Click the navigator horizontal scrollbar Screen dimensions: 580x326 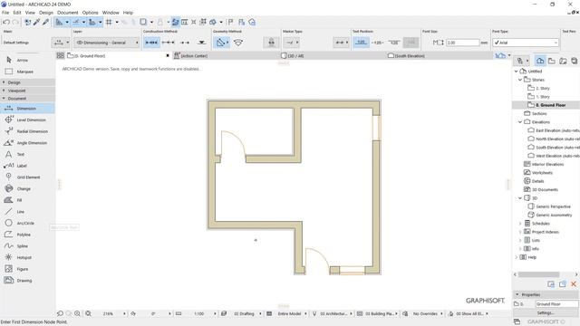(538, 274)
